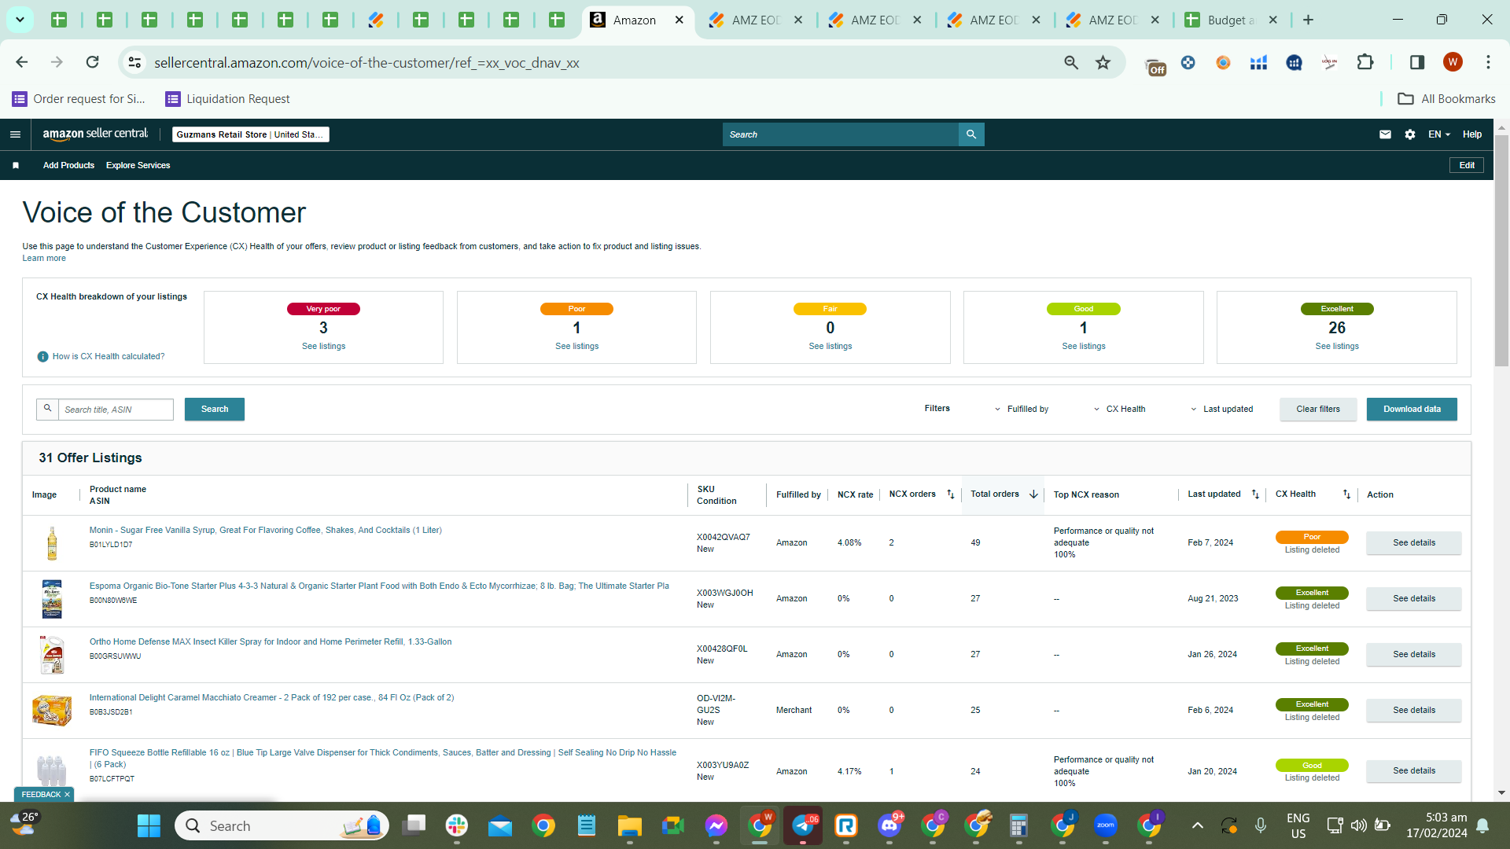Screen dimensions: 1510x849
Task: Click the Windows taskbar Search box
Action: pyautogui.click(x=282, y=825)
